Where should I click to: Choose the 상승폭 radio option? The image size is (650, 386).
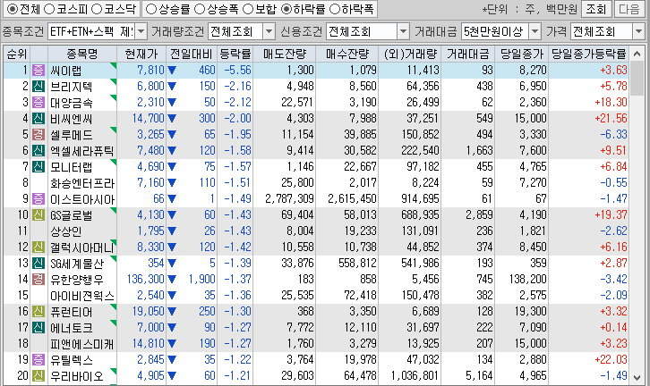point(200,9)
